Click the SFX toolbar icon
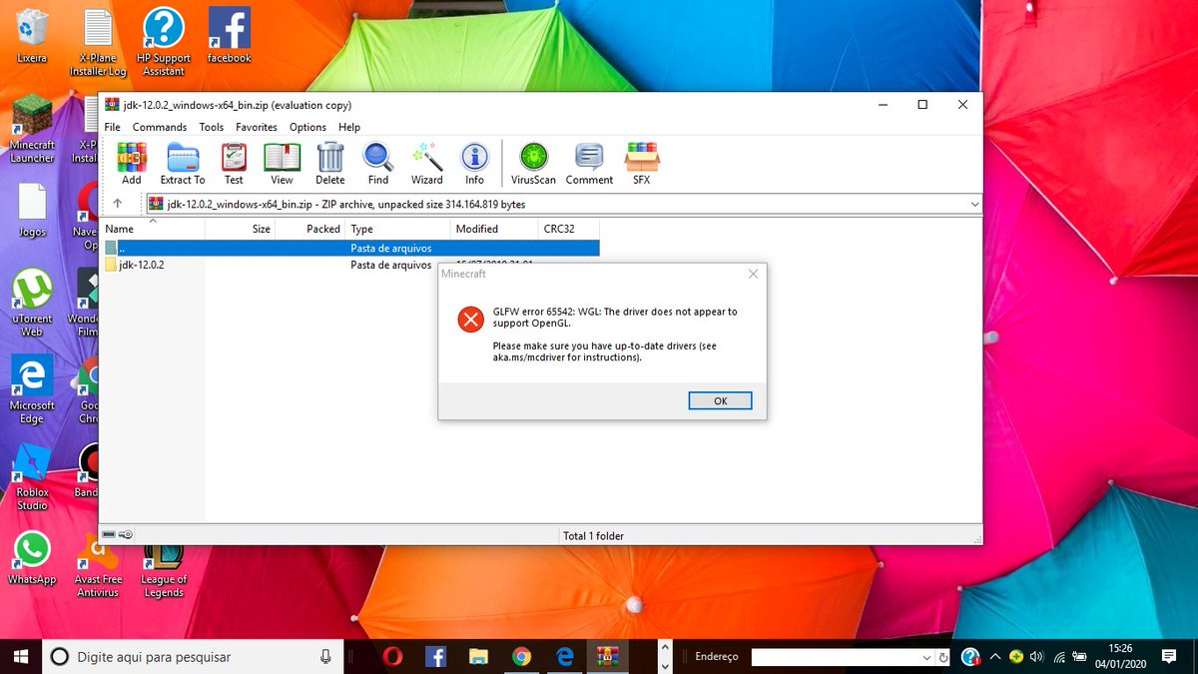 (641, 164)
